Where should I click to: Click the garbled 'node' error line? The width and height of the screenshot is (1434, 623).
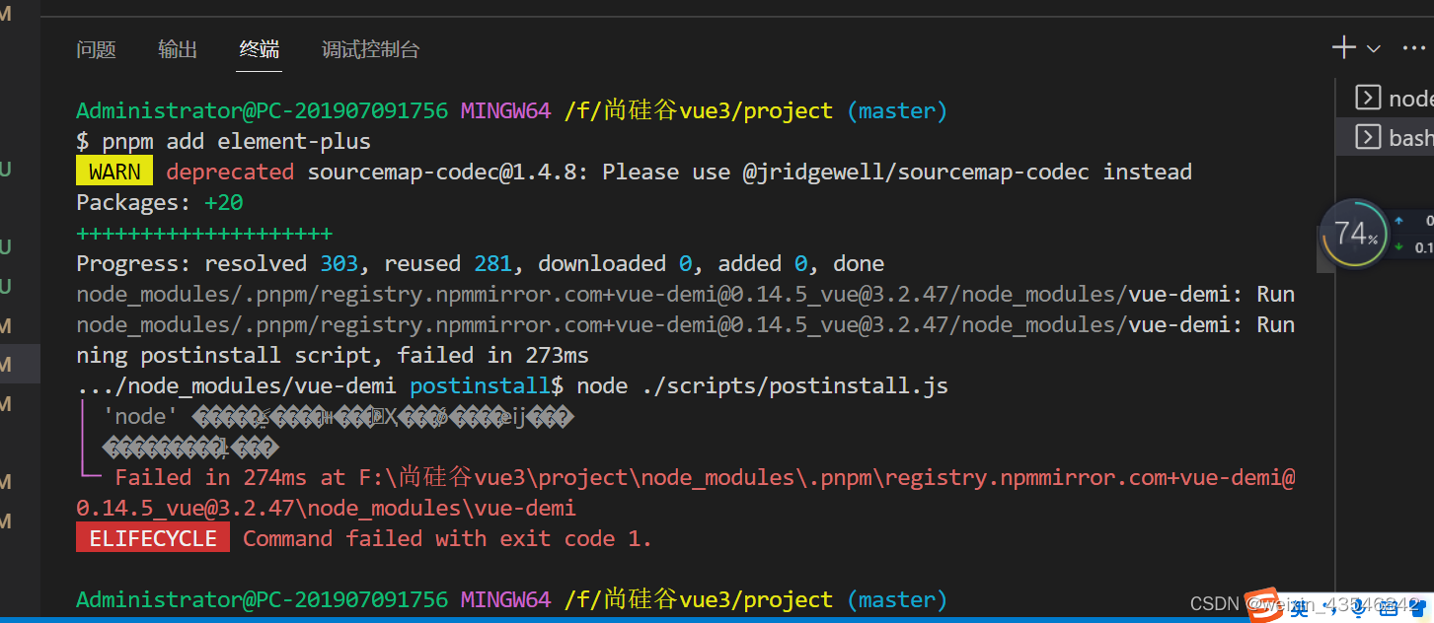(x=337, y=416)
